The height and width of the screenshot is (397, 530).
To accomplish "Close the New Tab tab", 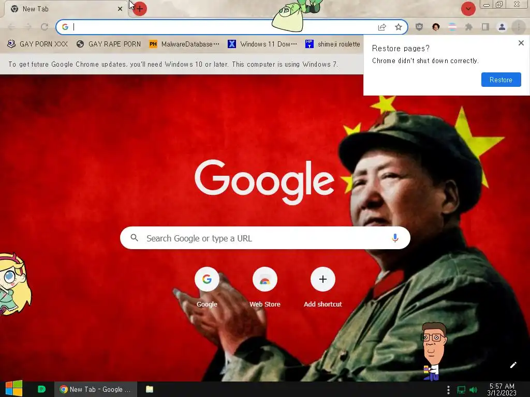I will pyautogui.click(x=120, y=9).
